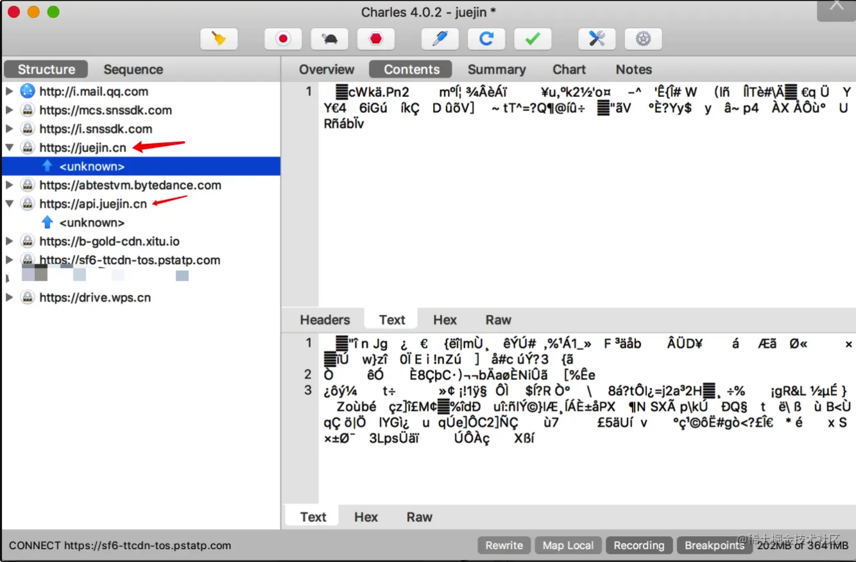Image resolution: width=856 pixels, height=562 pixels.
Task: Select the Text tab in the bottom response pane
Action: pos(313,517)
